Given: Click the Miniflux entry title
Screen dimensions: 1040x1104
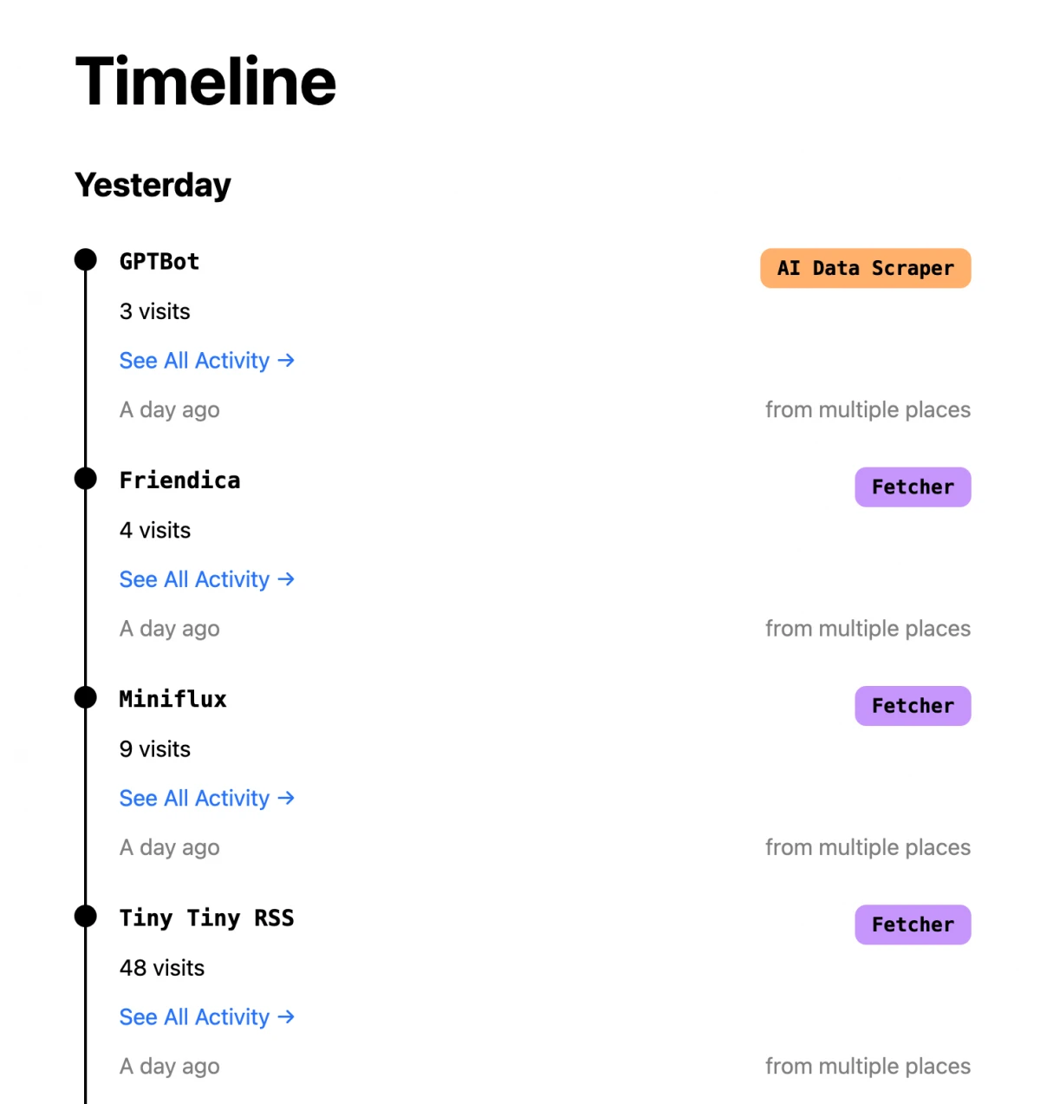Looking at the screenshot, I should (x=173, y=699).
